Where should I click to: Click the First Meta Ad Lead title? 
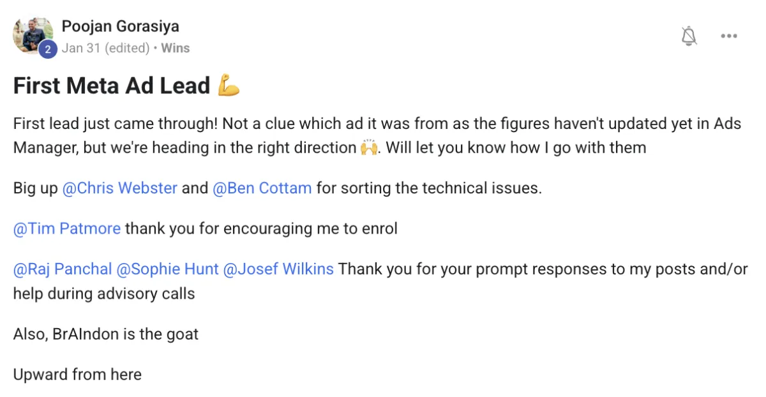pos(112,86)
